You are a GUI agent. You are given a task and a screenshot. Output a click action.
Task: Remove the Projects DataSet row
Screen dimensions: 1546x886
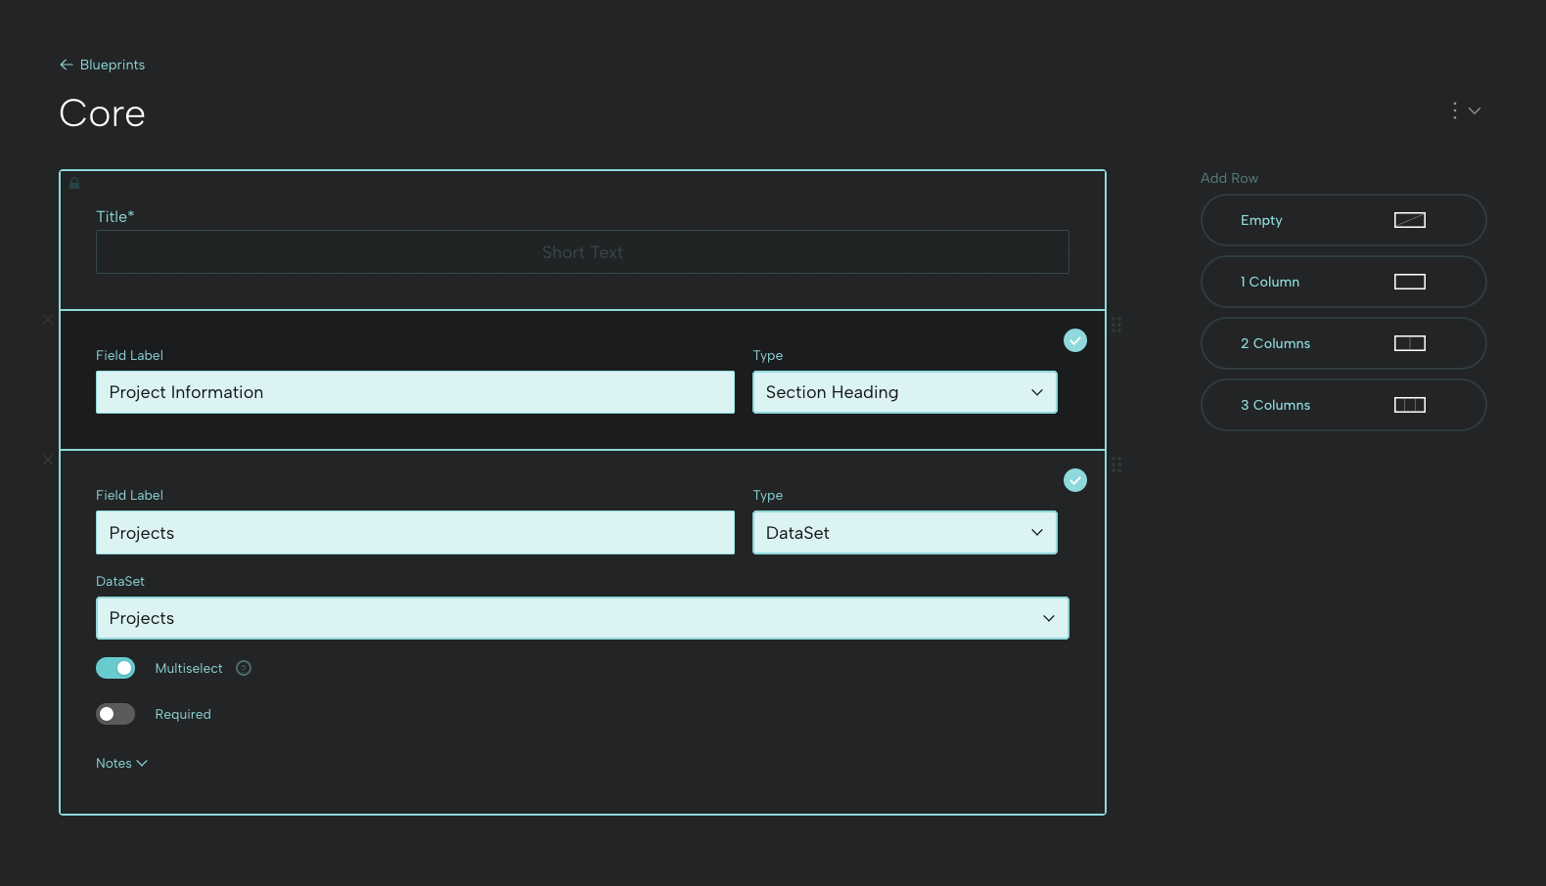(x=48, y=460)
